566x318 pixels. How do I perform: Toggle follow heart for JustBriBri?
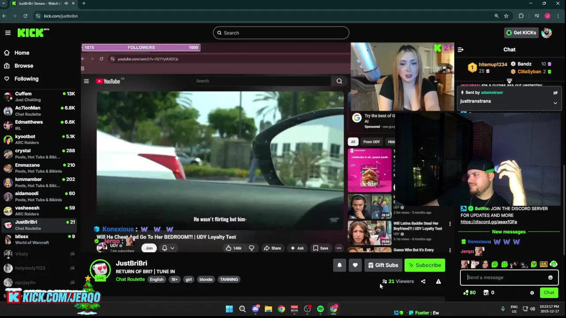click(x=355, y=265)
